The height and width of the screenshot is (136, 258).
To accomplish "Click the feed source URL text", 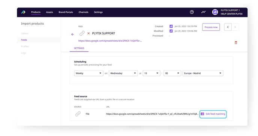I will (x=152, y=114).
